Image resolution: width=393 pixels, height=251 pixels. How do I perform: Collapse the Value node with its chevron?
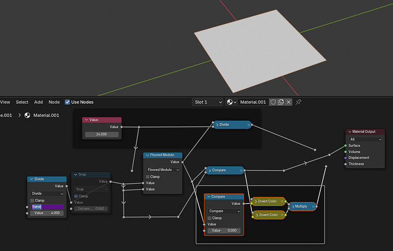click(x=87, y=120)
